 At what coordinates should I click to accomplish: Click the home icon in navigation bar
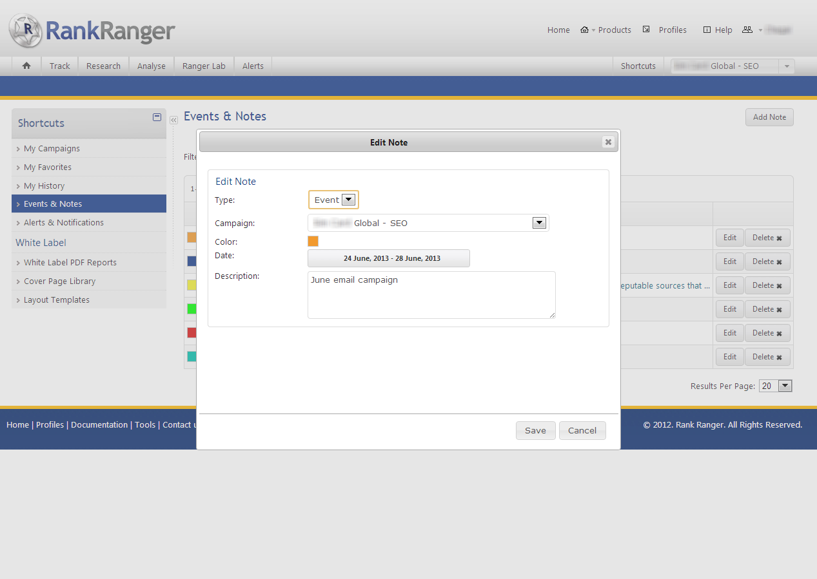tap(26, 66)
